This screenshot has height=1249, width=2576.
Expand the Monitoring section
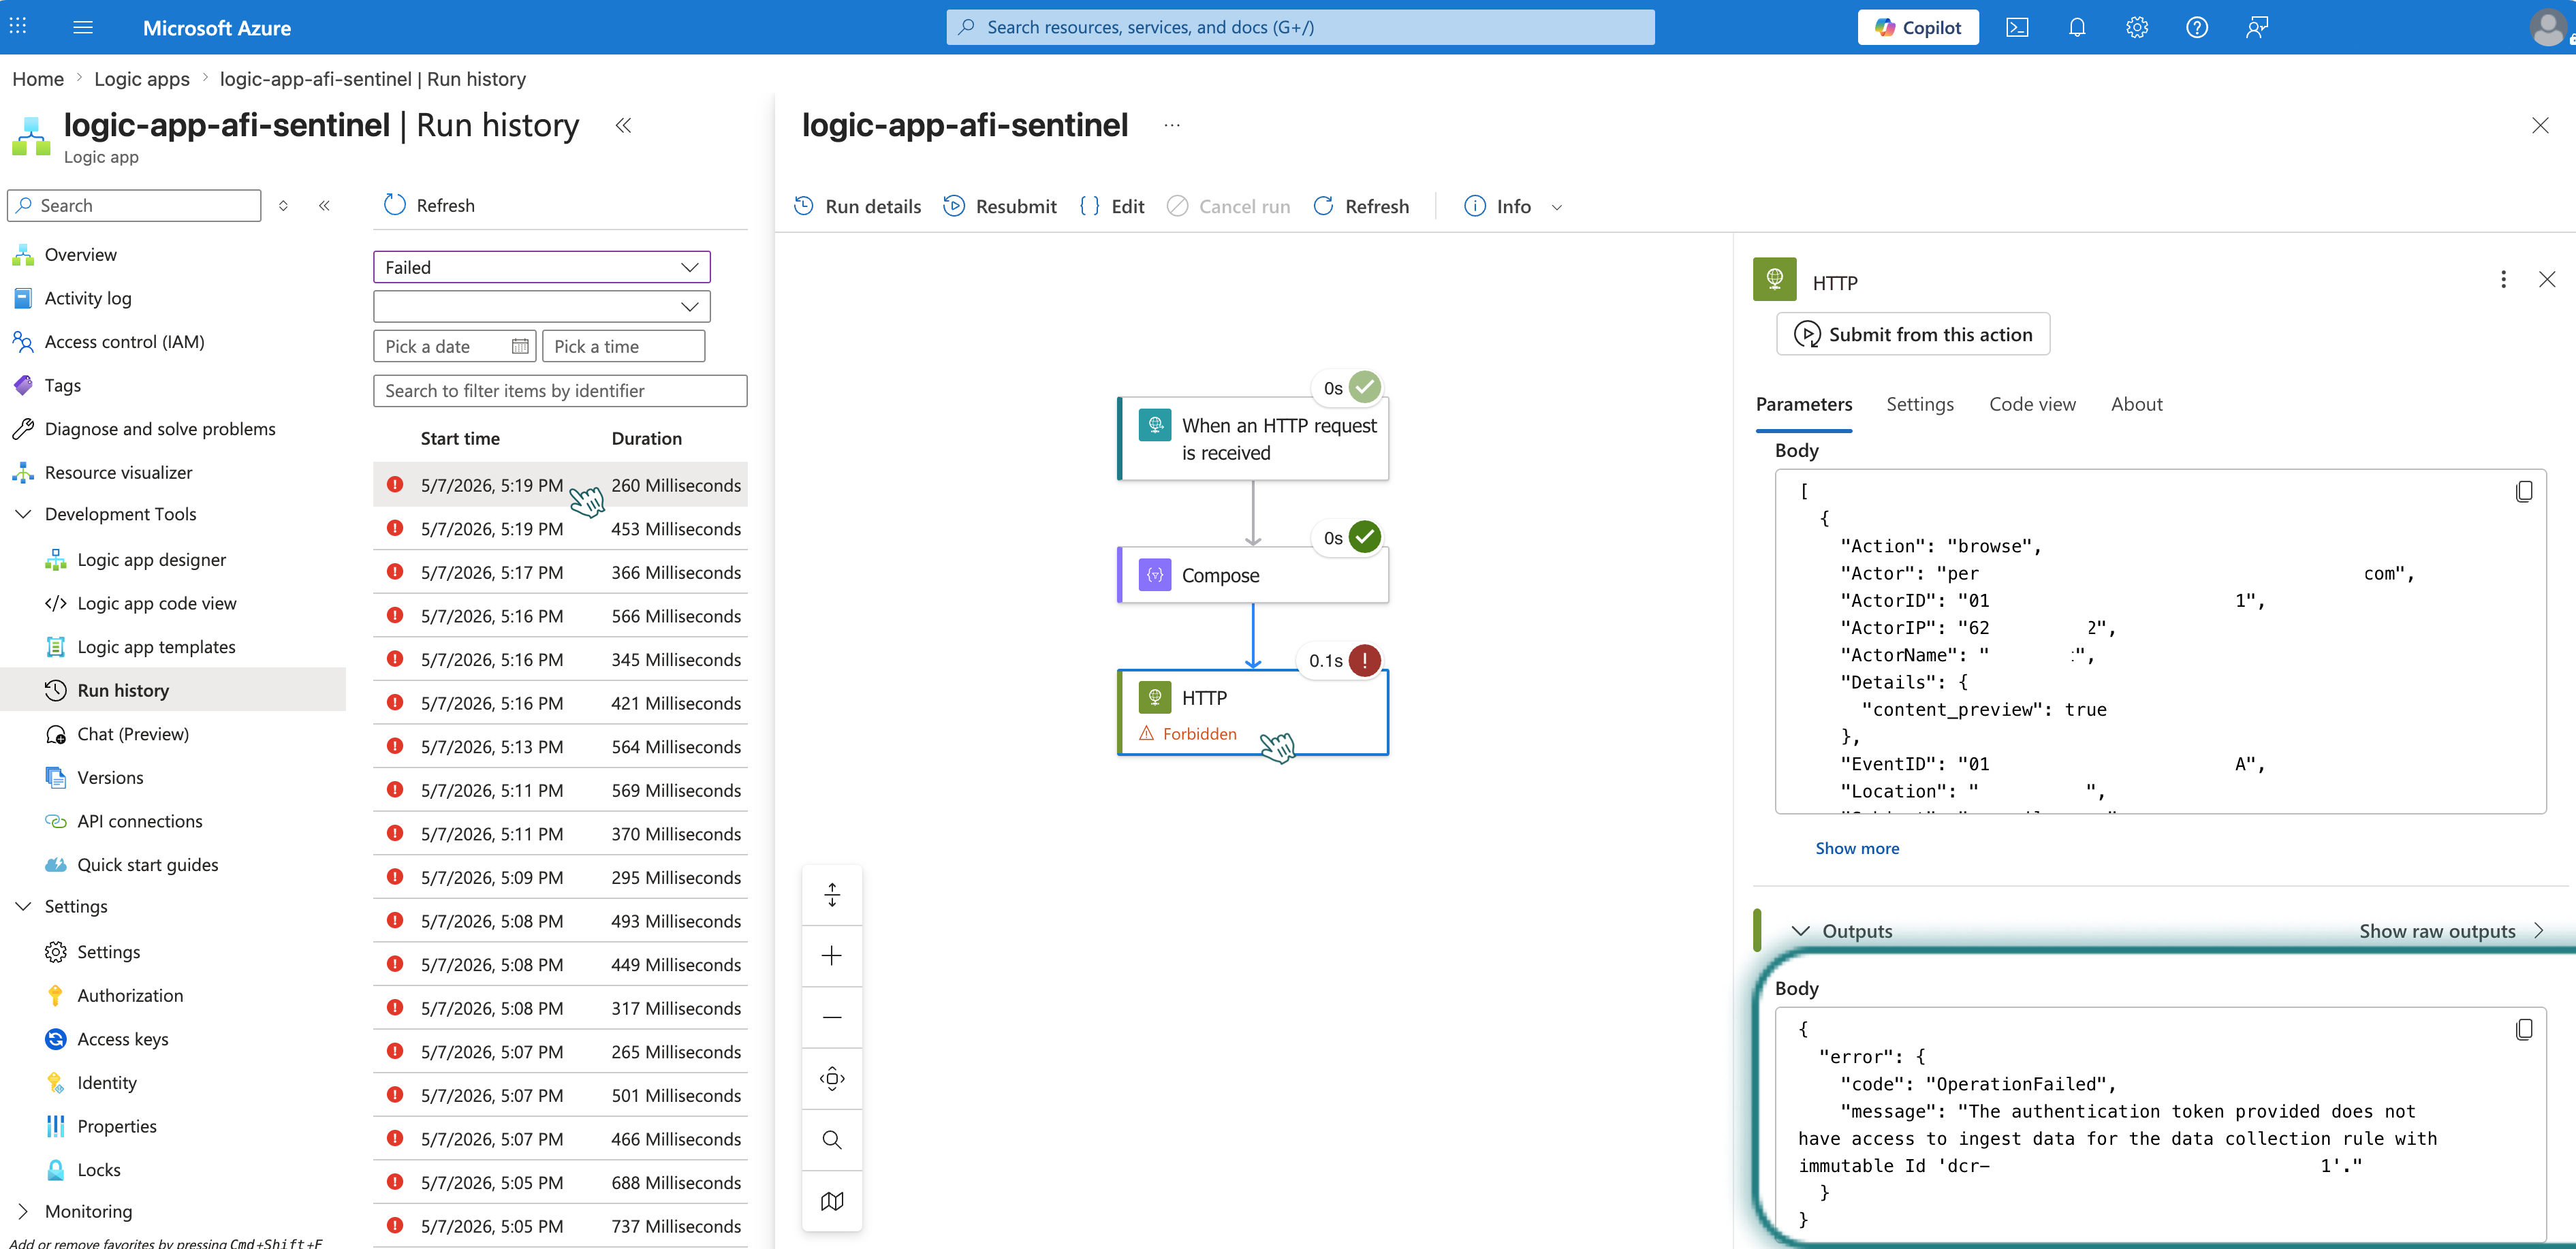[23, 1211]
